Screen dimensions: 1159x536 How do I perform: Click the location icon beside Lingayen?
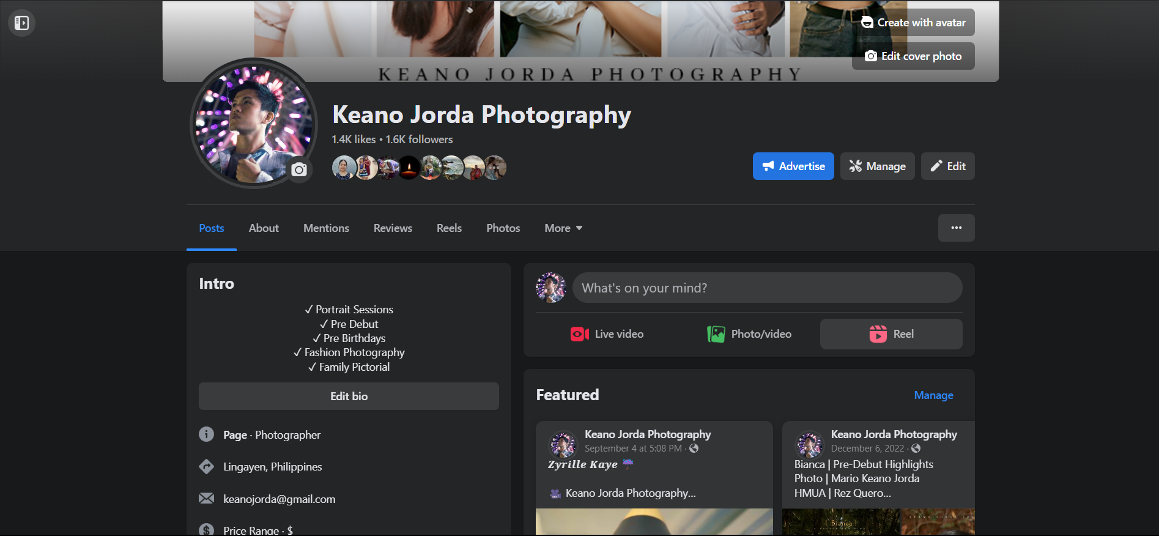coord(207,466)
